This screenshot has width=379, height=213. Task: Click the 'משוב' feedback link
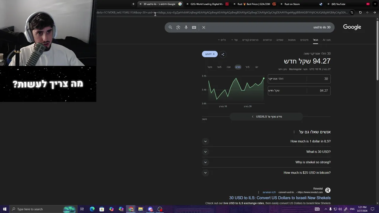204,119
